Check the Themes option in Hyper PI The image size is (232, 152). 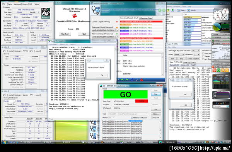click(x=203, y=56)
